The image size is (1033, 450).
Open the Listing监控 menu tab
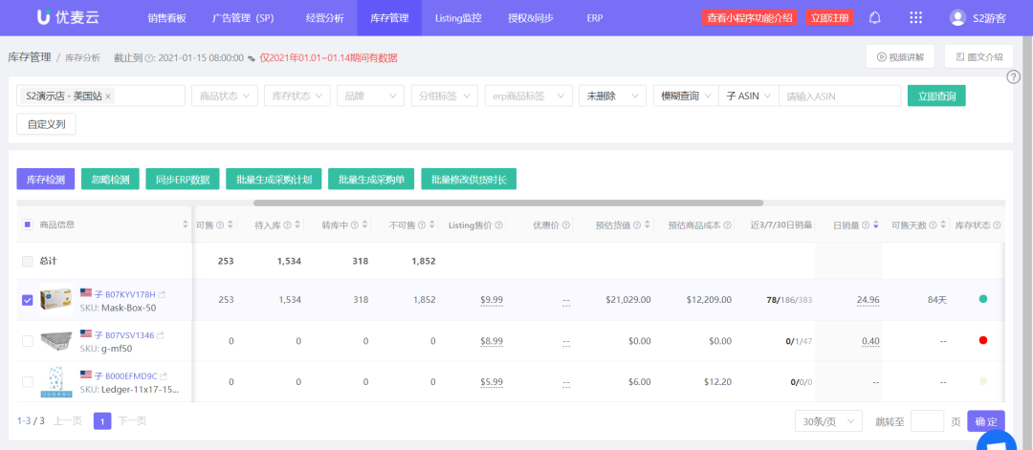458,17
